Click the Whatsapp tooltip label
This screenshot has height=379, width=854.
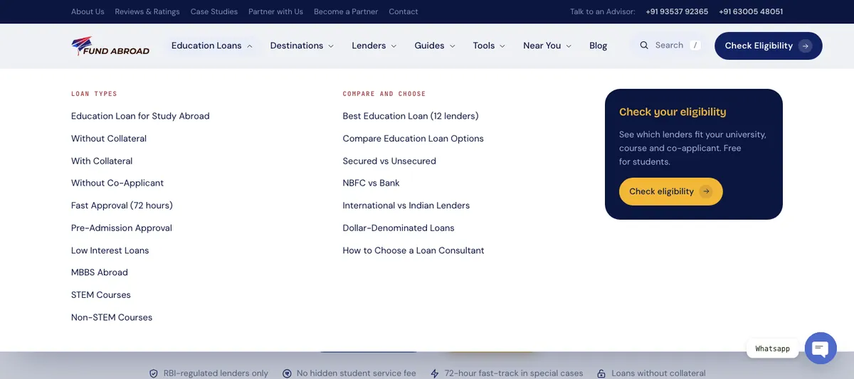point(773,348)
